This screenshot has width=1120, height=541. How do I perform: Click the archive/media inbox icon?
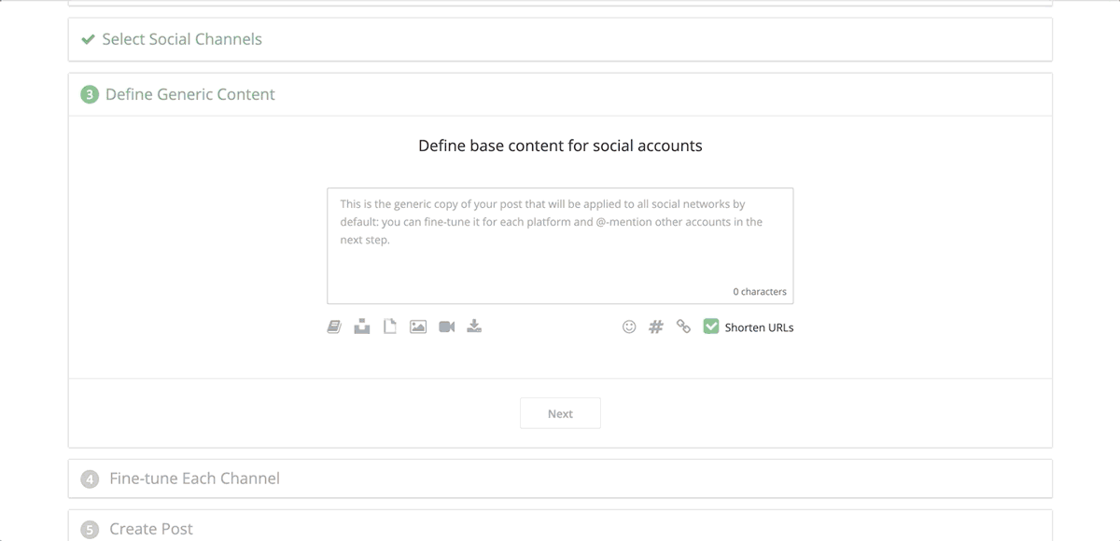pos(361,326)
